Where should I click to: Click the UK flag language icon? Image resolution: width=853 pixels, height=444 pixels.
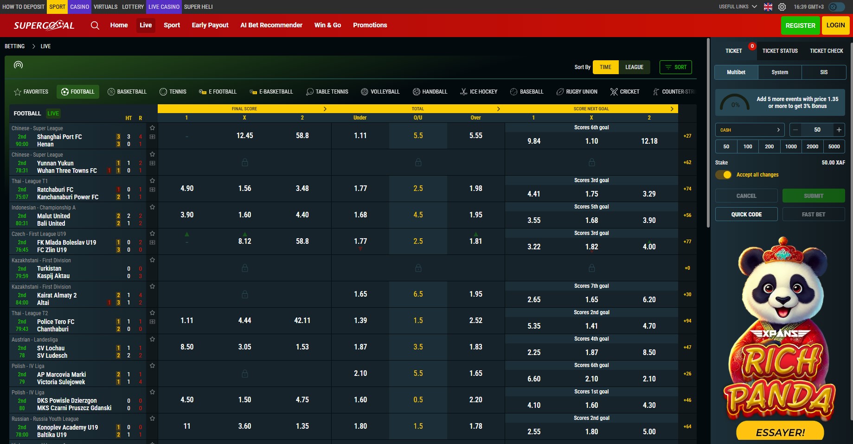(768, 7)
